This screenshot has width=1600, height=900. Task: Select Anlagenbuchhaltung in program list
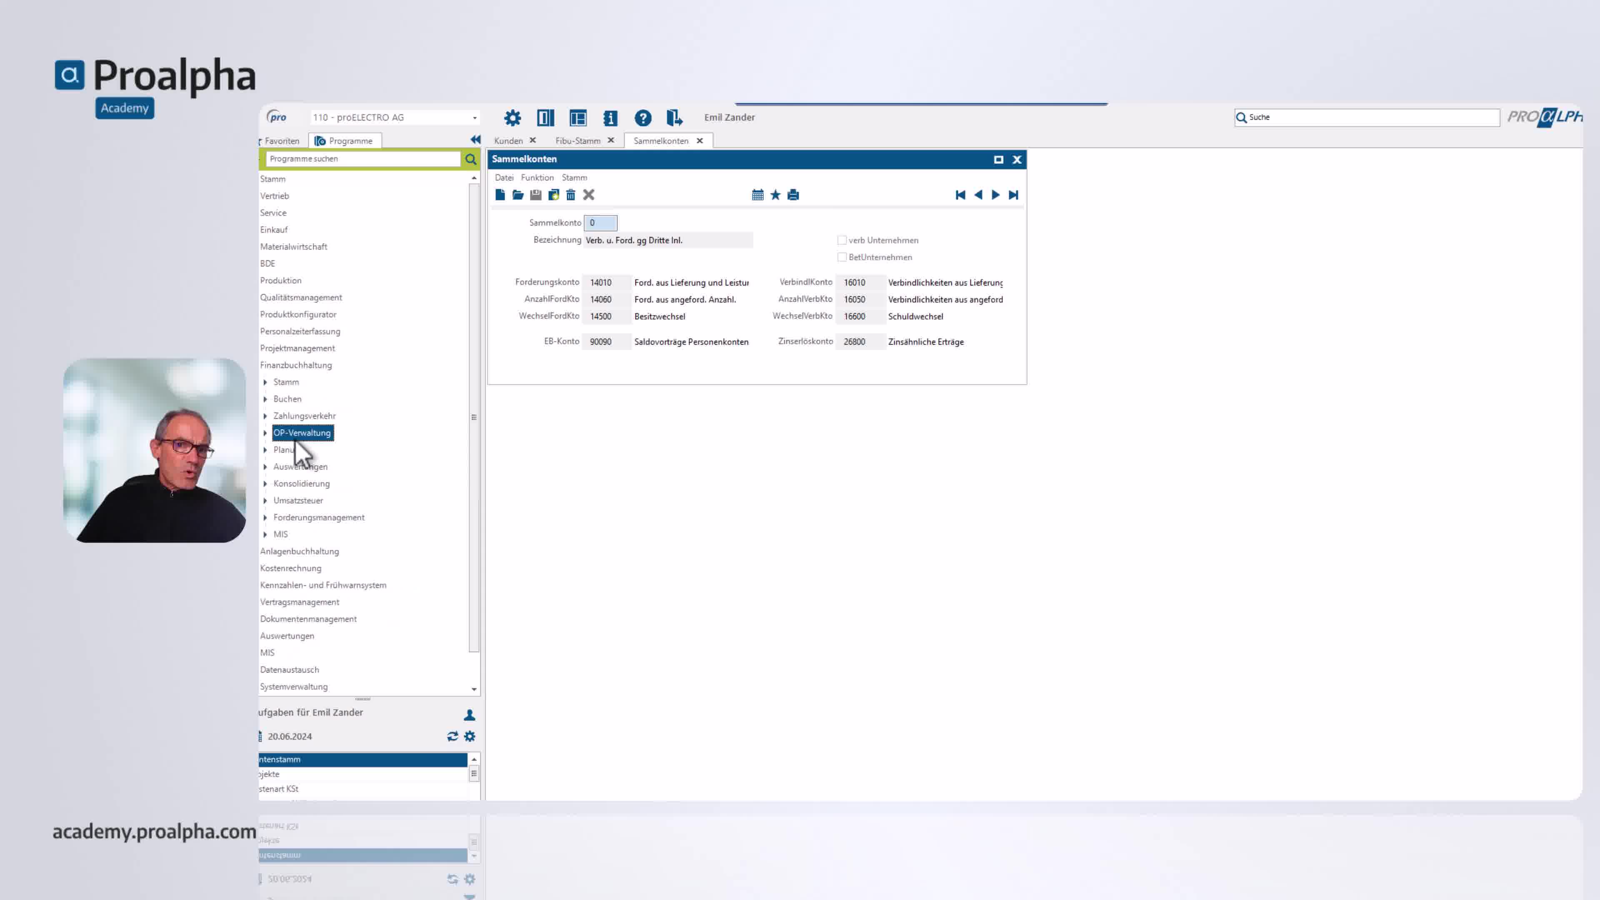[x=300, y=552]
